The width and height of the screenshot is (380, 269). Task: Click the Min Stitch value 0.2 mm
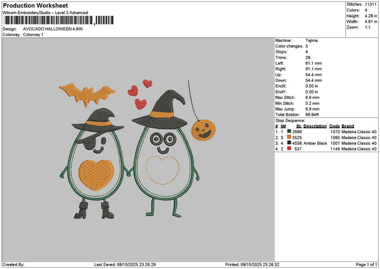click(312, 103)
